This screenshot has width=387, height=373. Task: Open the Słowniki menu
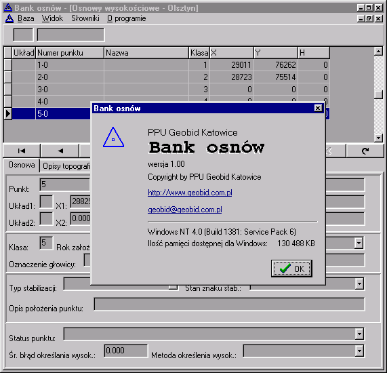(85, 18)
